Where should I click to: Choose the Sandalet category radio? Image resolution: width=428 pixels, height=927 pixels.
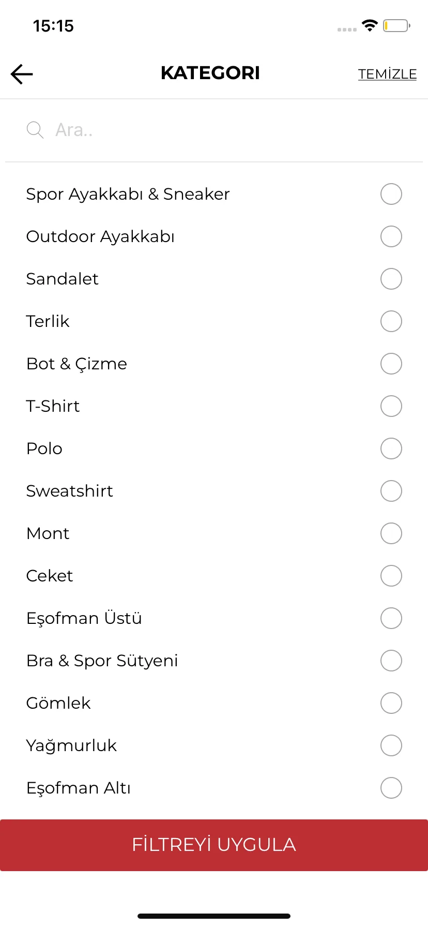click(391, 279)
